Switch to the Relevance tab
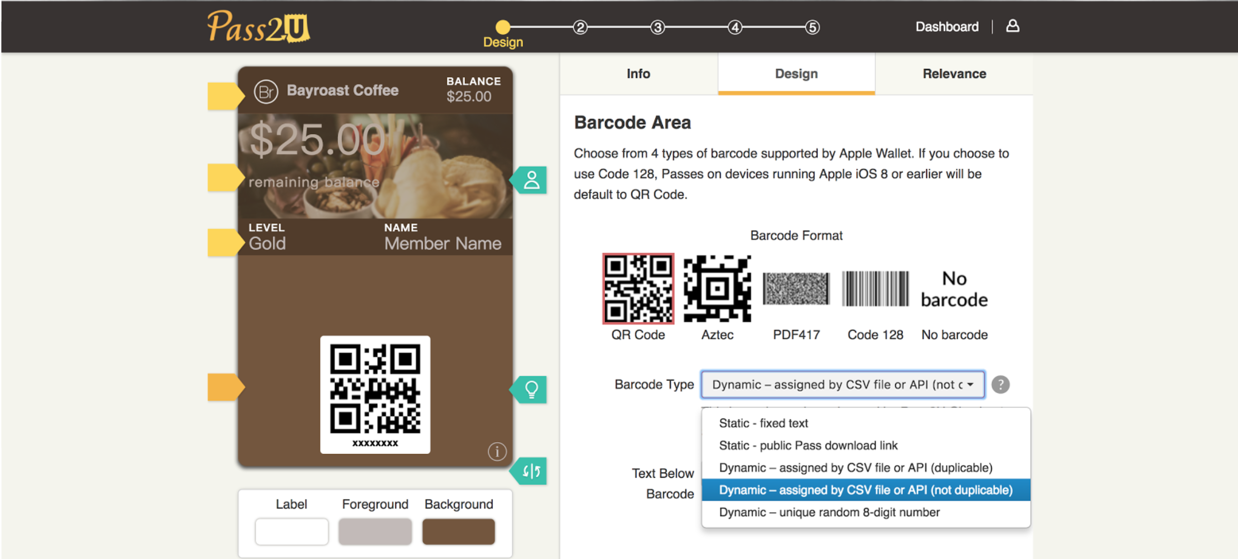The width and height of the screenshot is (1238, 559). pos(954,74)
